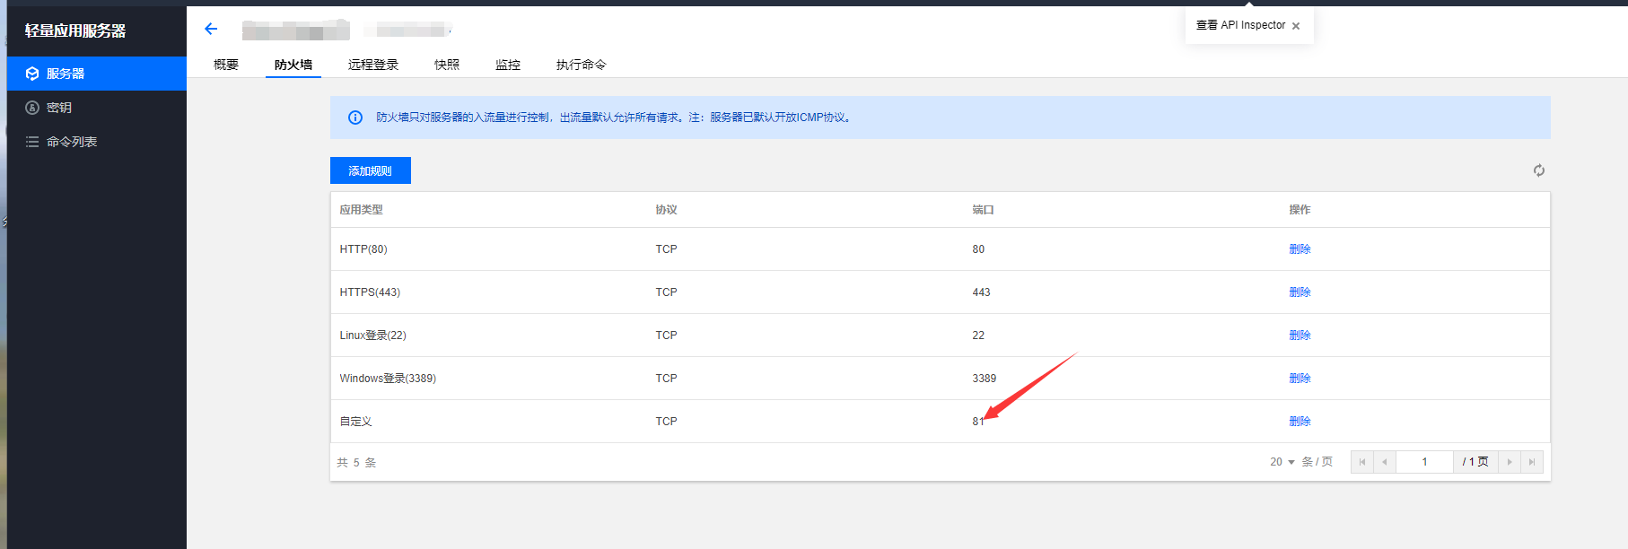Click the 操作 column header
1628x549 pixels.
[x=1300, y=210]
